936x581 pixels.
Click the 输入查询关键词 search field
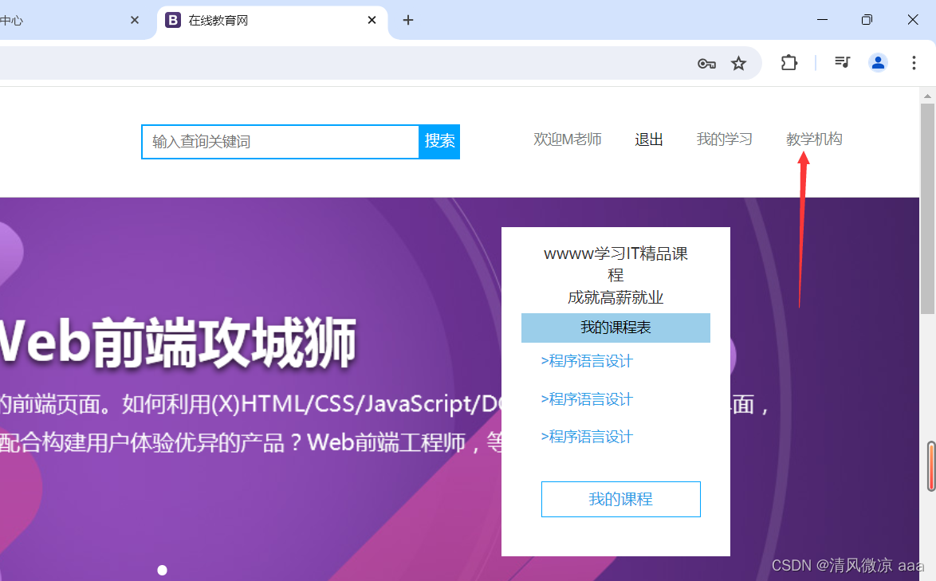(280, 142)
